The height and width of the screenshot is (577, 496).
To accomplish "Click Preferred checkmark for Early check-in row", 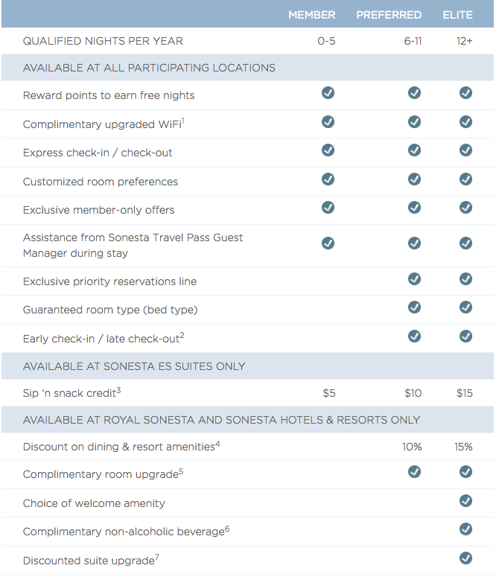I will point(414,337).
